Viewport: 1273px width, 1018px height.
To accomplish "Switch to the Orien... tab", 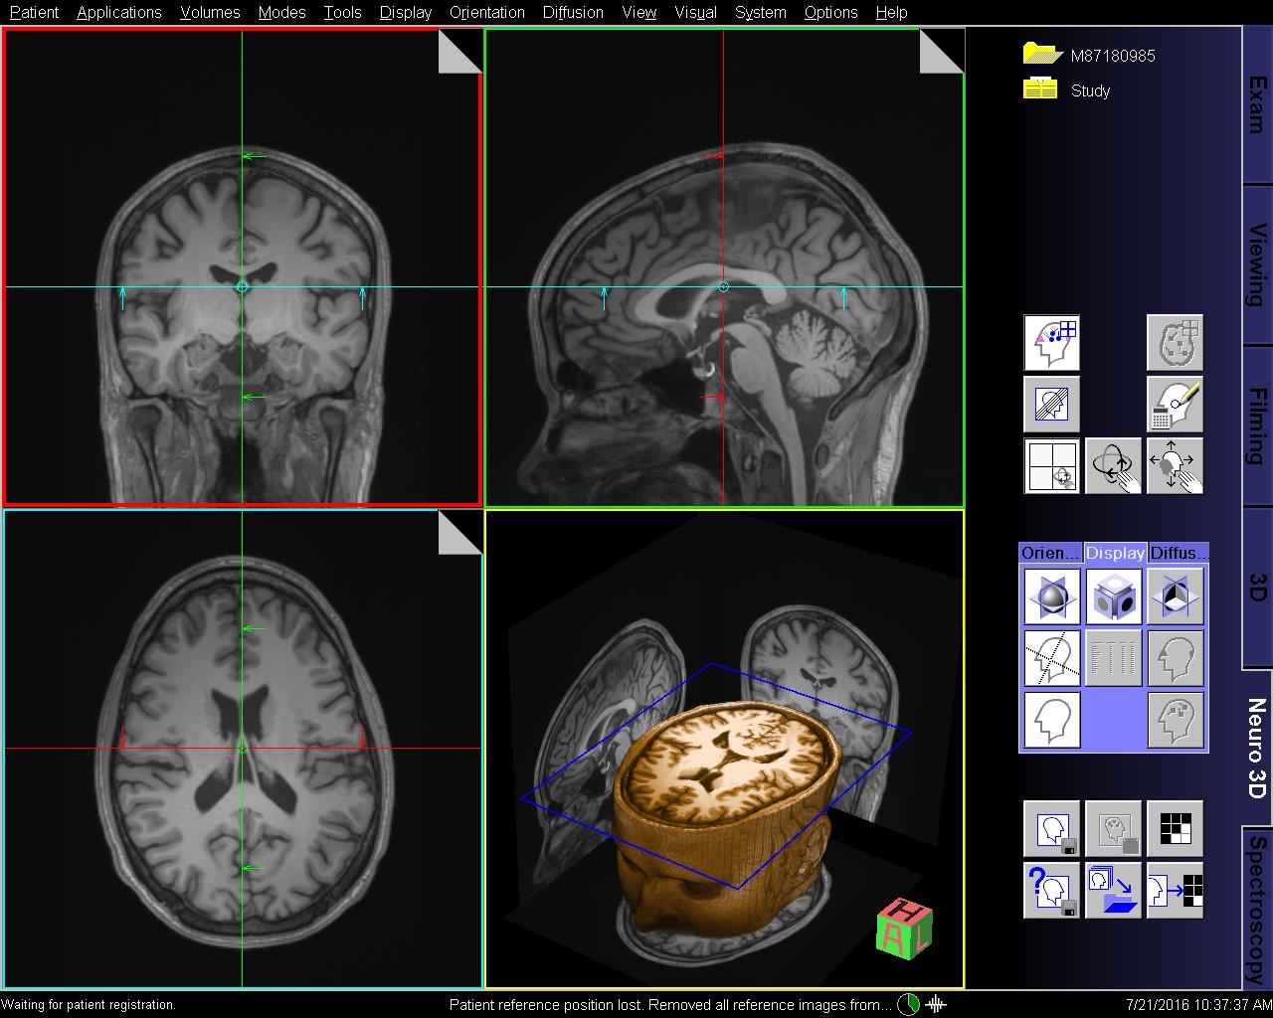I will coord(1050,553).
